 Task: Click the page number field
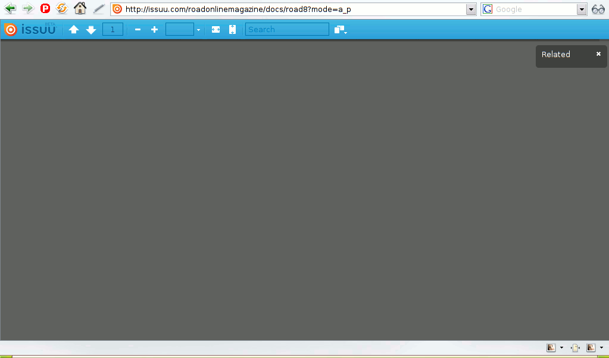tap(113, 30)
